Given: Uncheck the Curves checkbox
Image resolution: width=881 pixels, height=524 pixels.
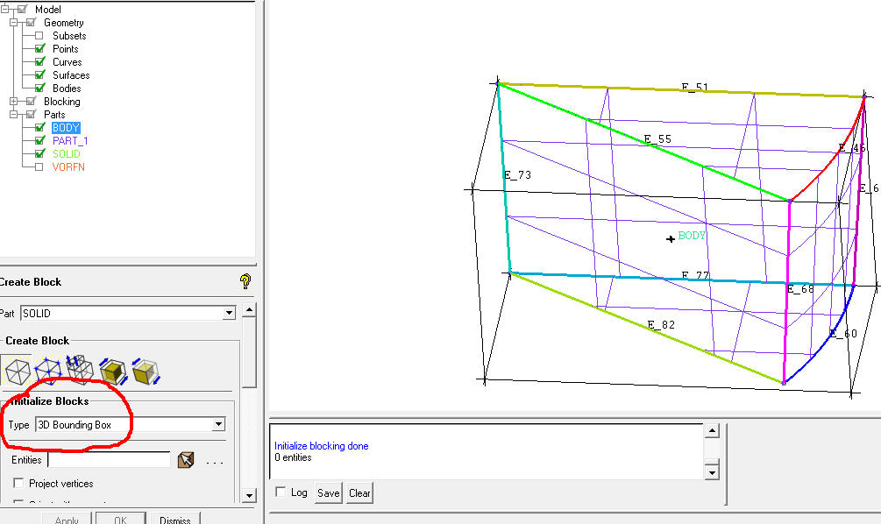Looking at the screenshot, I should pos(39,62).
